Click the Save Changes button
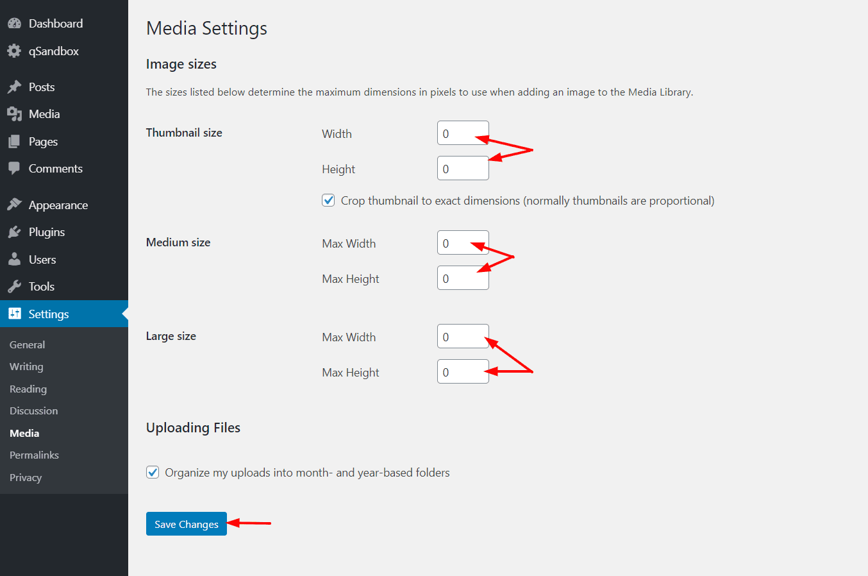868x576 pixels. (x=186, y=523)
